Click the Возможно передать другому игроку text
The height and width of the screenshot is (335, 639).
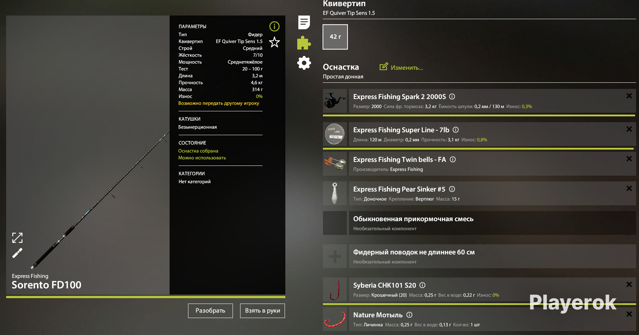coord(219,103)
